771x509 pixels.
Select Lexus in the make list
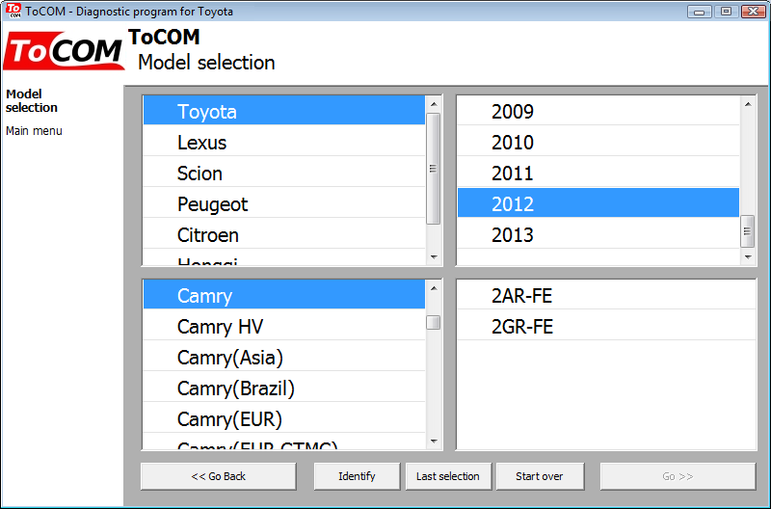pyautogui.click(x=284, y=142)
